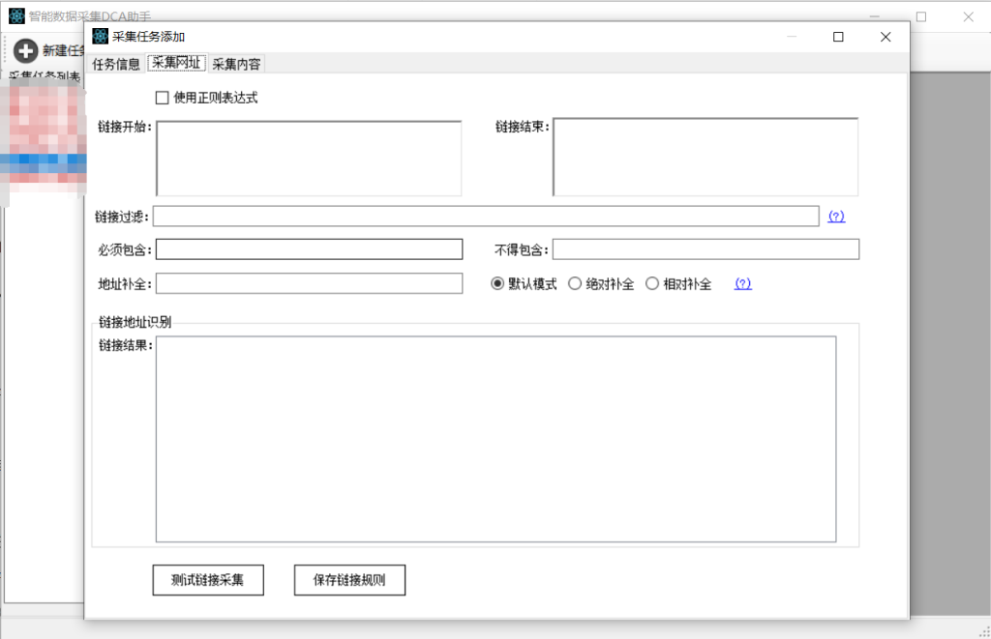The image size is (991, 639).
Task: Select the 采集网址 tab
Action: [x=176, y=64]
